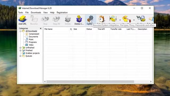Open the Scheduler alarm clock icon
Screen dimensions: 170x96
click(101, 19)
